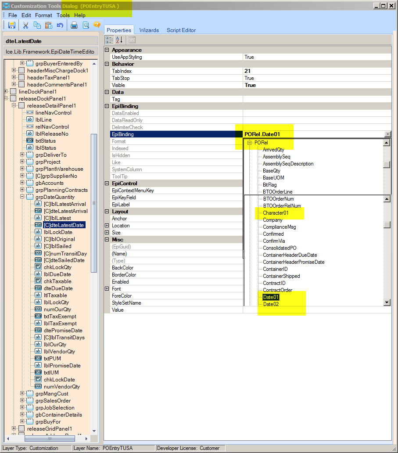398x453 pixels.
Task: Switch to the Properties tab
Action: click(119, 30)
